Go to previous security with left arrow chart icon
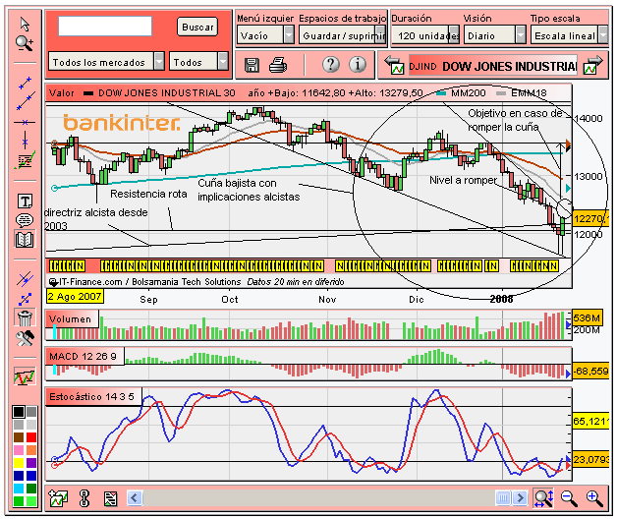This screenshot has width=617, height=519. 394,65
